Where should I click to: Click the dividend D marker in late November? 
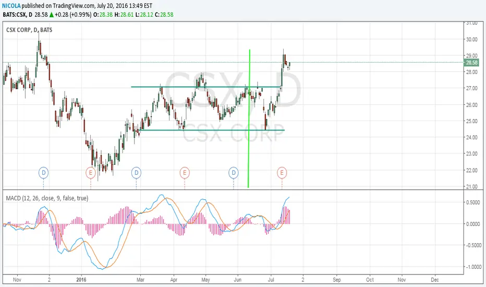click(x=44, y=173)
